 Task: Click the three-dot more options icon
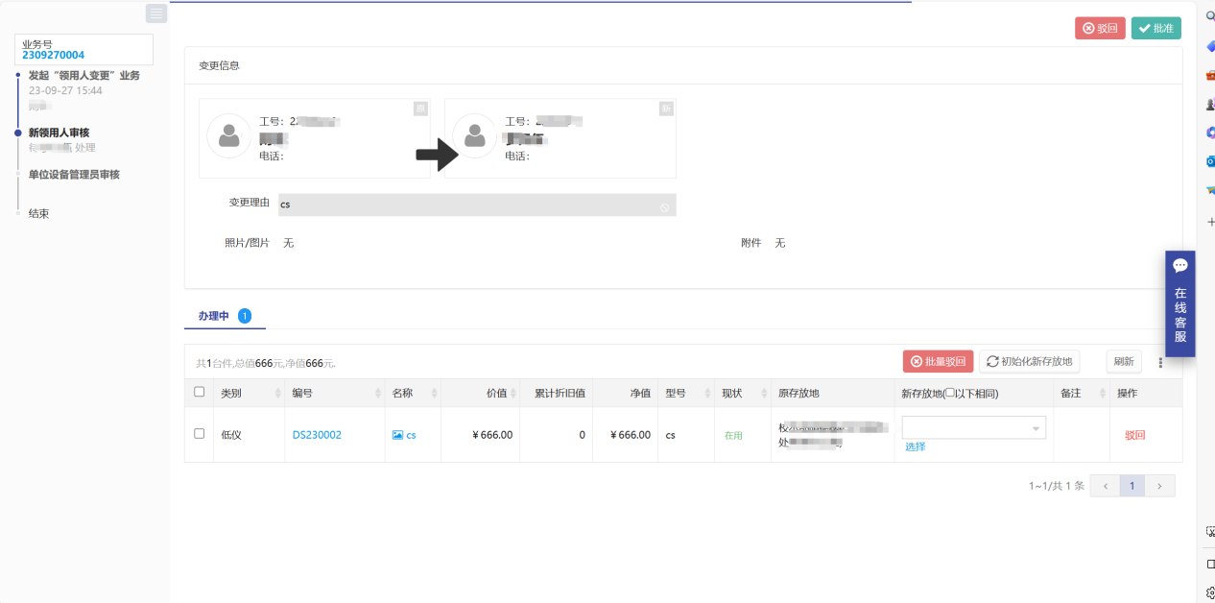[1160, 362]
